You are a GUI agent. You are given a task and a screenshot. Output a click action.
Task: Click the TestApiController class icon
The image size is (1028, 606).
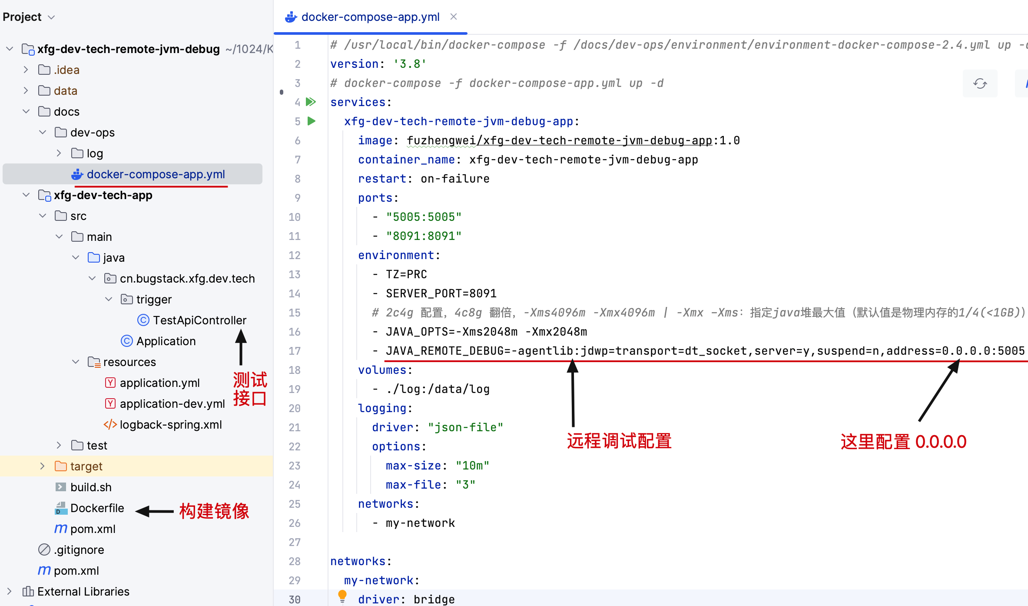143,320
